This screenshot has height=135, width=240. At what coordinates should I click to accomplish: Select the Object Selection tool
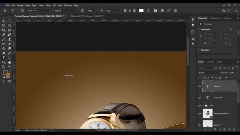tap(9, 25)
